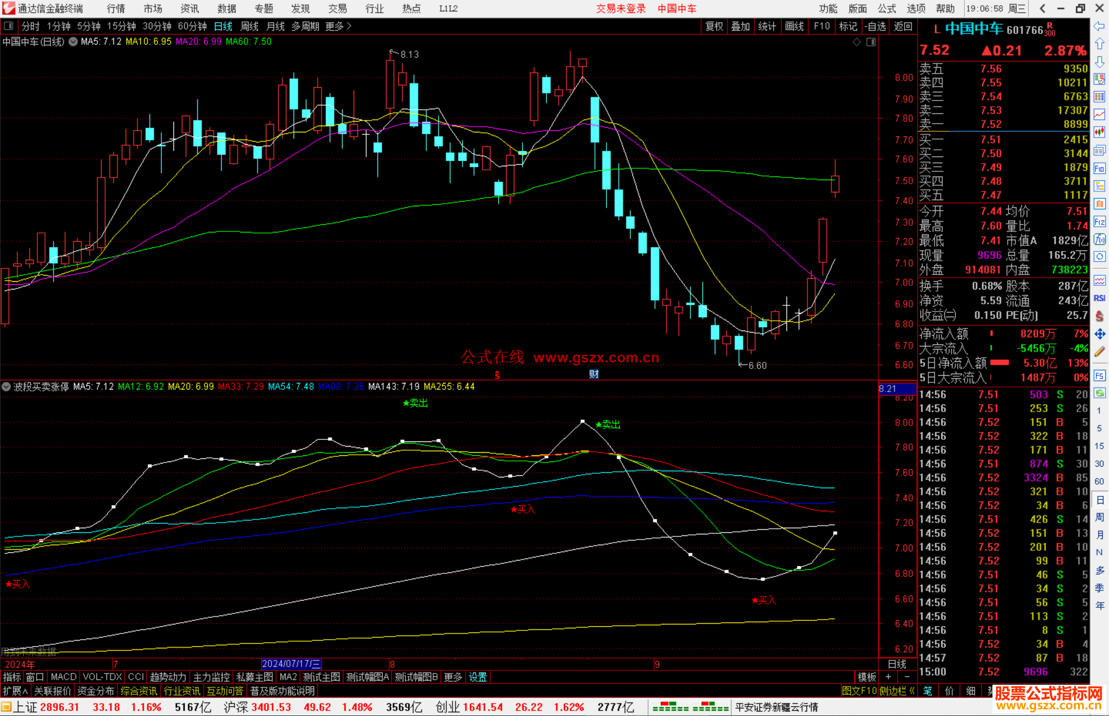Toggle the 波段买卖涨停 indicator circle

[6, 386]
